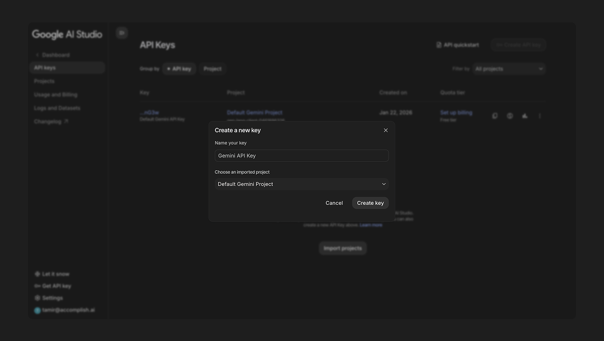604x341 pixels.
Task: Click the Name your key input field
Action: 301,156
